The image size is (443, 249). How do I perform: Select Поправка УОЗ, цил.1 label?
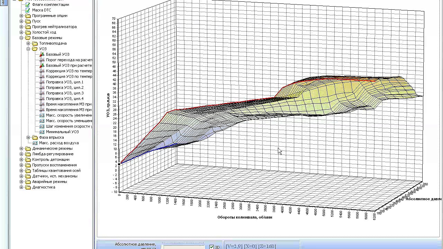65,82
